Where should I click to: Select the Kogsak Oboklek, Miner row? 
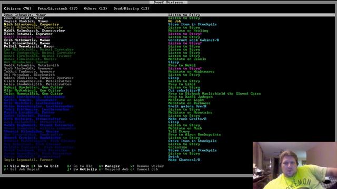pyautogui.click(x=26, y=21)
